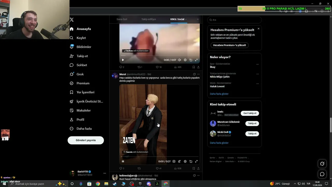Image resolution: width=332 pixels, height=187 pixels.
Task: Click the Savvie video progress bar
Action: 160,157
